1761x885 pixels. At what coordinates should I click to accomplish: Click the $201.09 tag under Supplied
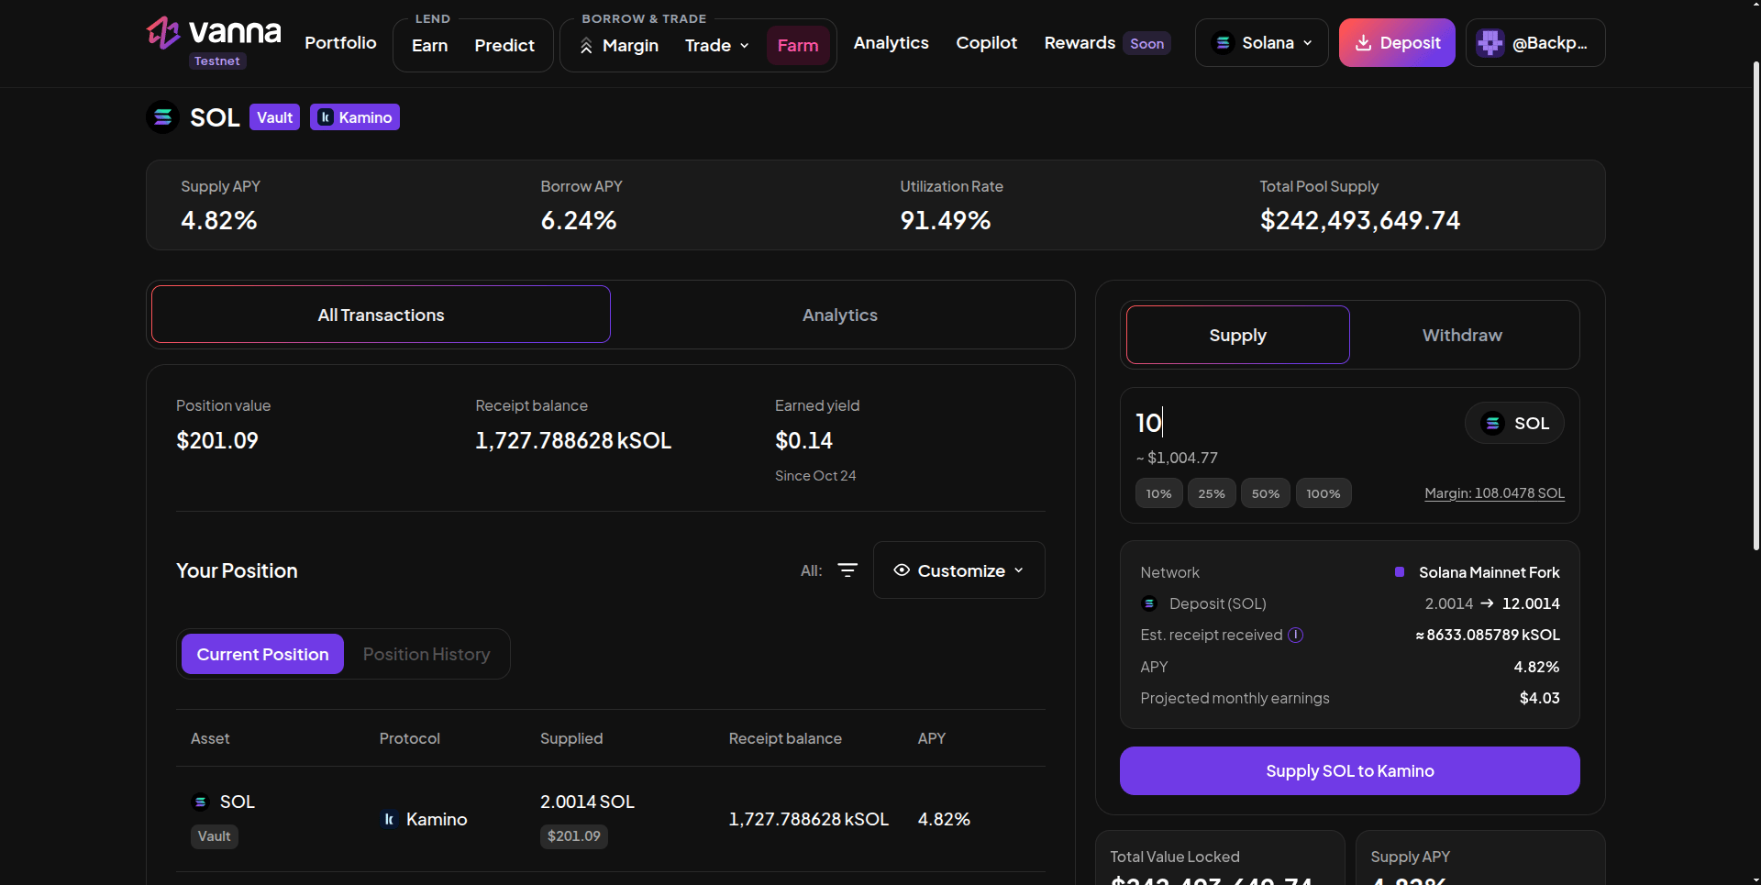pyautogui.click(x=573, y=836)
